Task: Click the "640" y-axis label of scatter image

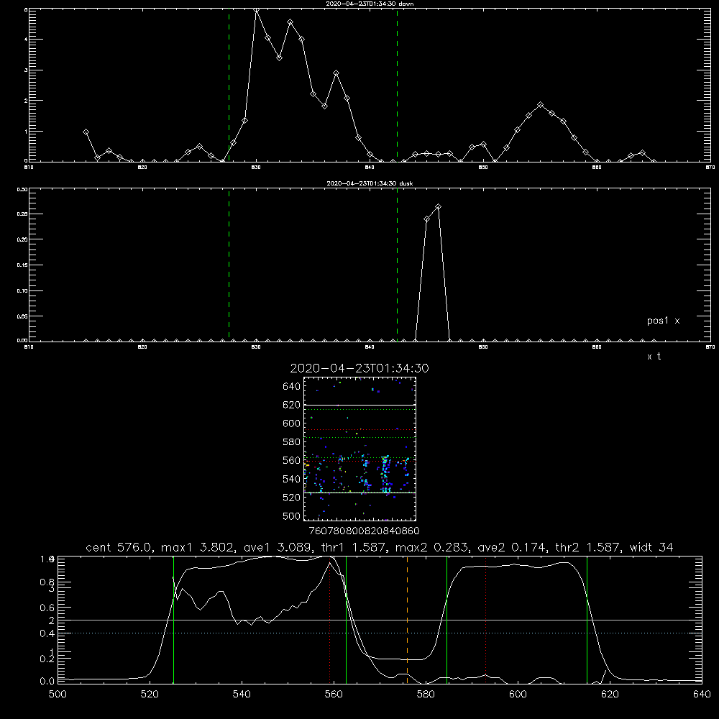Action: 292,387
